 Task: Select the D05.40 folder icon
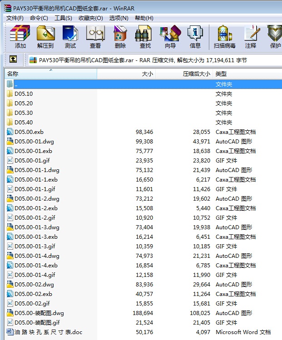coord(10,122)
